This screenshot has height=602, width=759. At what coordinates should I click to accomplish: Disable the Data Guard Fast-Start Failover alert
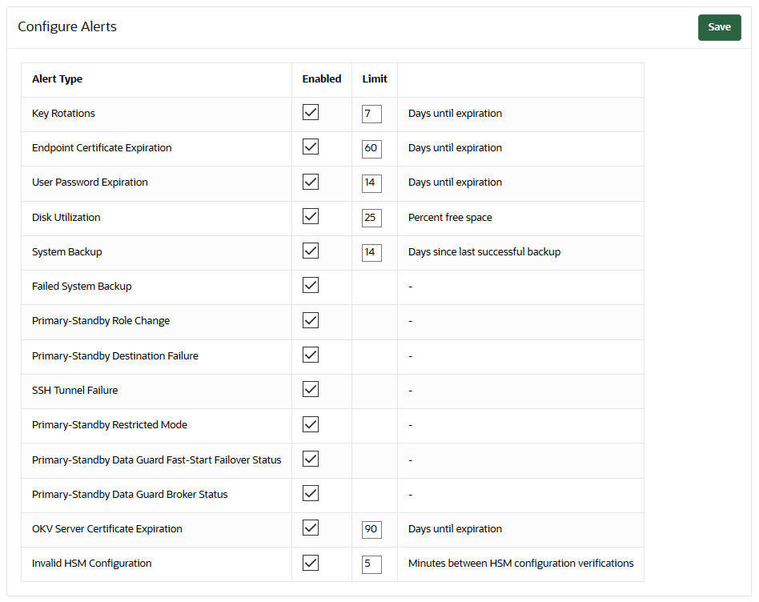tap(310, 459)
